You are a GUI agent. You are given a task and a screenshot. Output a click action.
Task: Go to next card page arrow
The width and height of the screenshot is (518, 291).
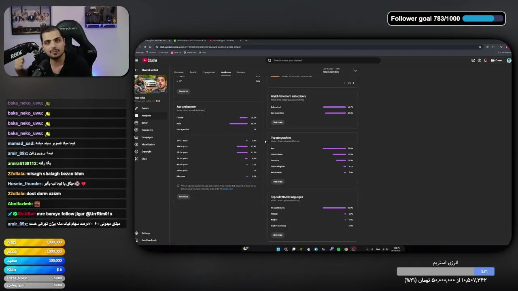(353, 83)
